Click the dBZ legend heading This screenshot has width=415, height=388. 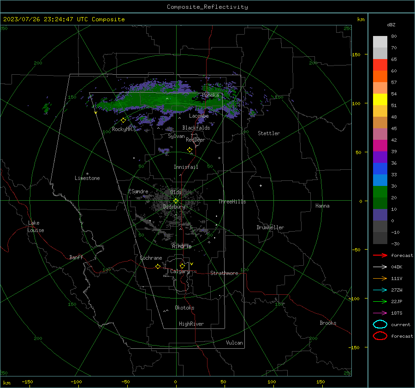(x=391, y=25)
